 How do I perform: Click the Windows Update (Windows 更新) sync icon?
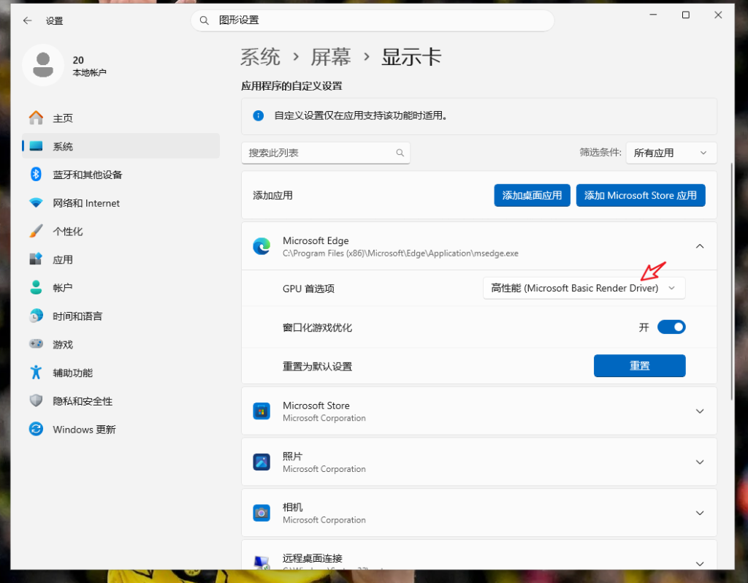(x=36, y=429)
